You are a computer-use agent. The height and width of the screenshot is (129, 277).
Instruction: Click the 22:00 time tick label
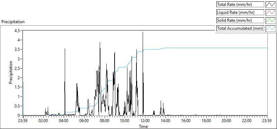pos(247,121)
